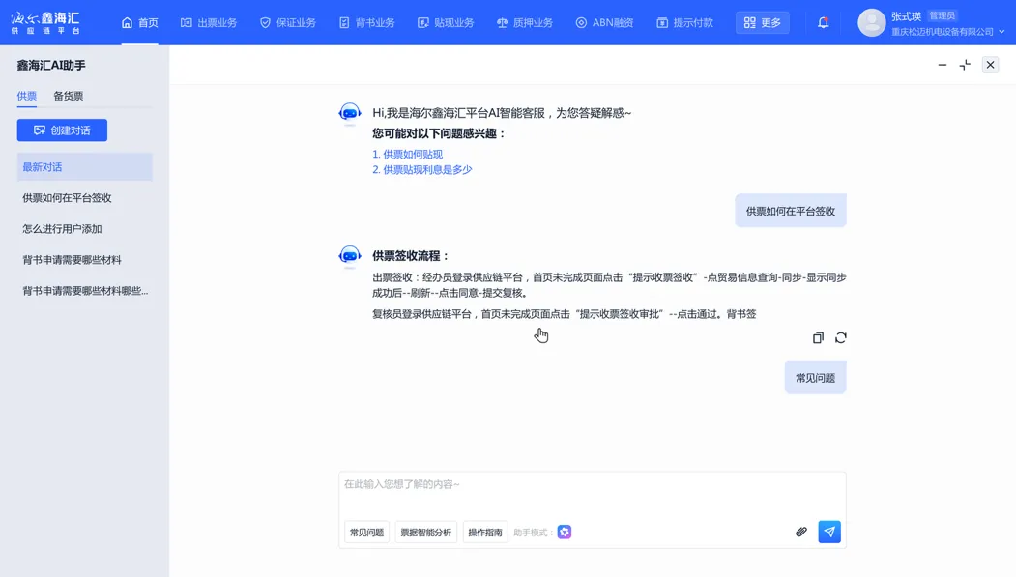
Task: Open the 出票业务 menu
Action: pyautogui.click(x=209, y=22)
